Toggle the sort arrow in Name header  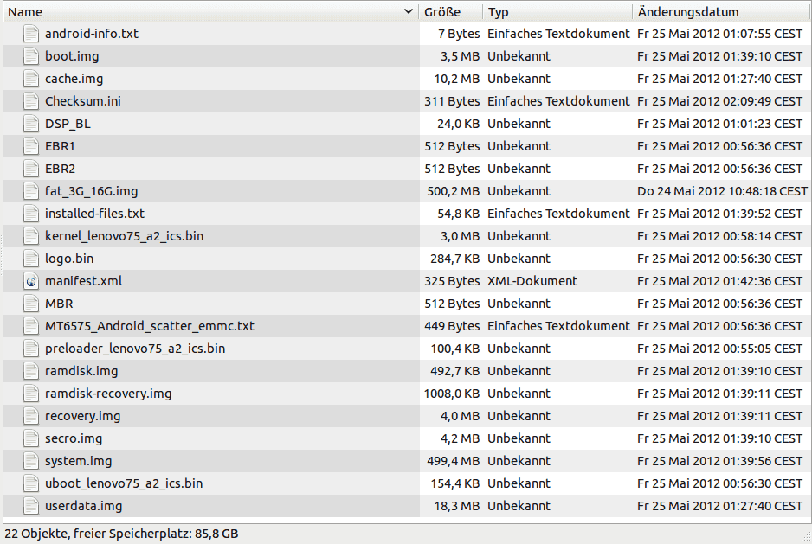pyautogui.click(x=408, y=11)
